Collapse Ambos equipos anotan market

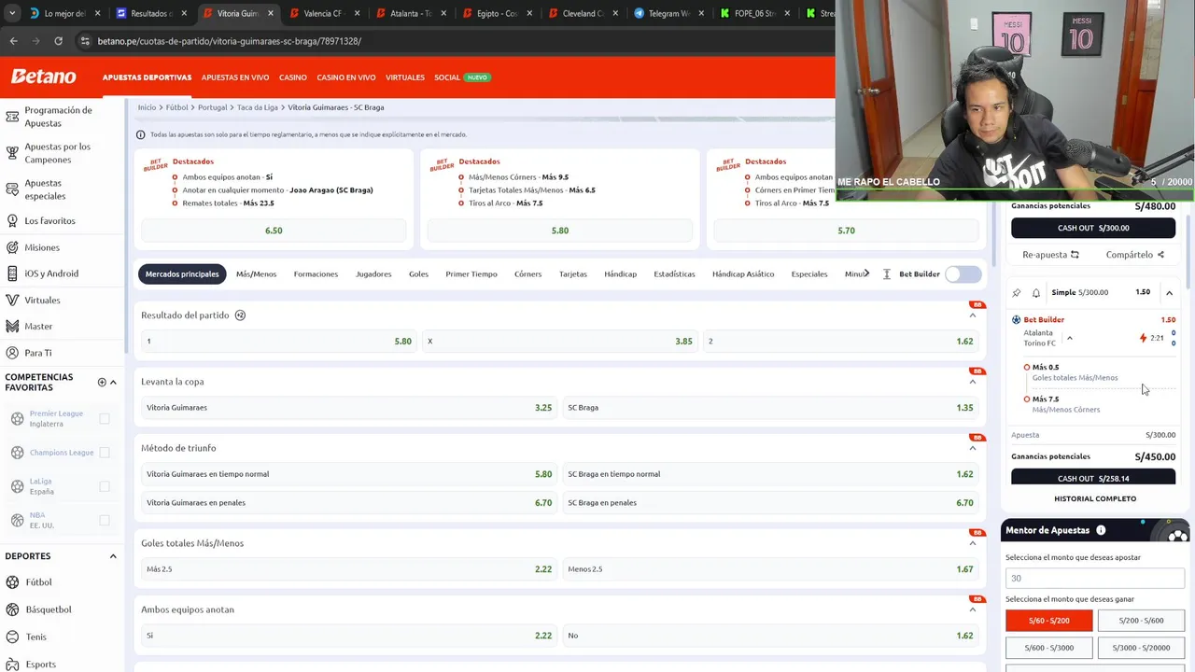[972, 609]
